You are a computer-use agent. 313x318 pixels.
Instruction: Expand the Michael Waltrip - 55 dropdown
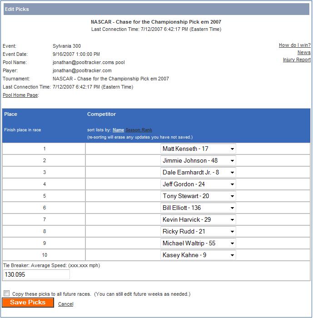pyautogui.click(x=198, y=243)
